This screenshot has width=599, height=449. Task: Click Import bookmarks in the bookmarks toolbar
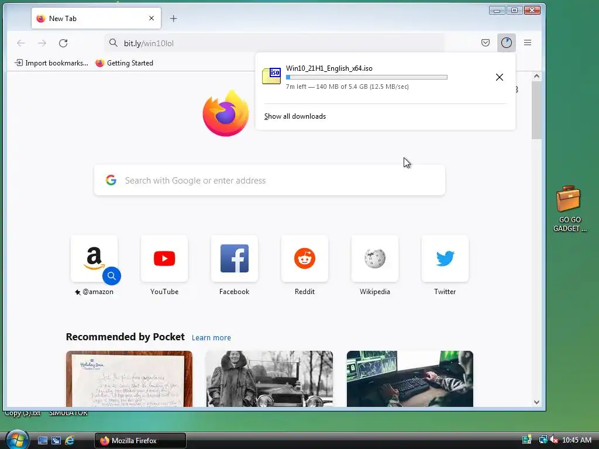point(51,63)
